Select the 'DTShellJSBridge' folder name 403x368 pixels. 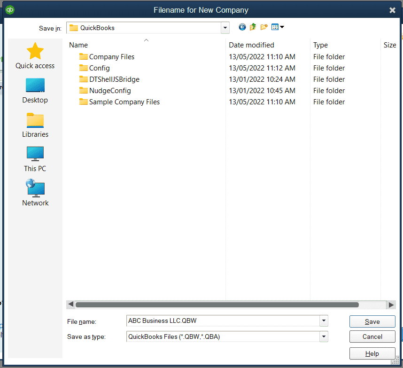click(x=115, y=79)
